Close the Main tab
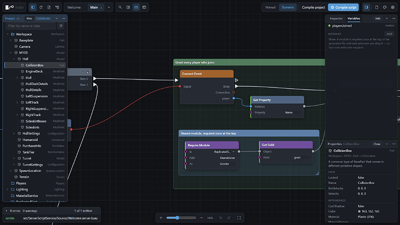Screen dimensions: 400x225 point(101,8)
